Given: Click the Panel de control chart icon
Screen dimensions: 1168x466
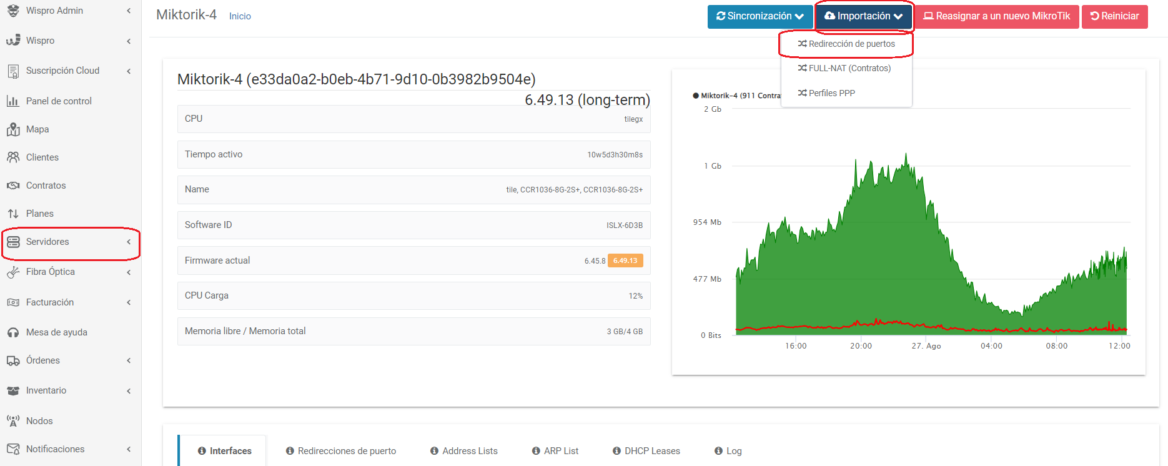Looking at the screenshot, I should coord(13,101).
